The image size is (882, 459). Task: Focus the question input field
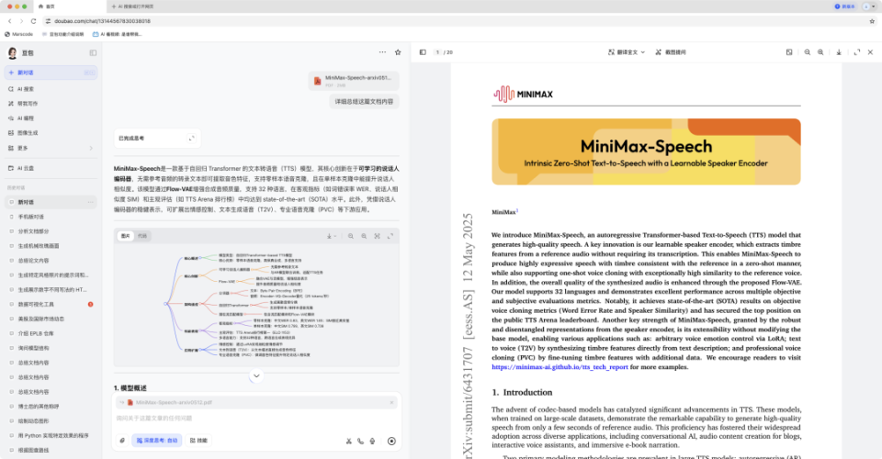coord(256,418)
